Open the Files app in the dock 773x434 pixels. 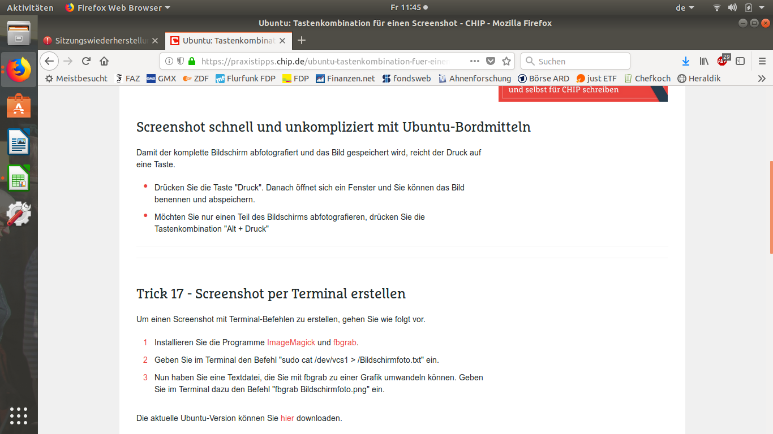(x=19, y=33)
